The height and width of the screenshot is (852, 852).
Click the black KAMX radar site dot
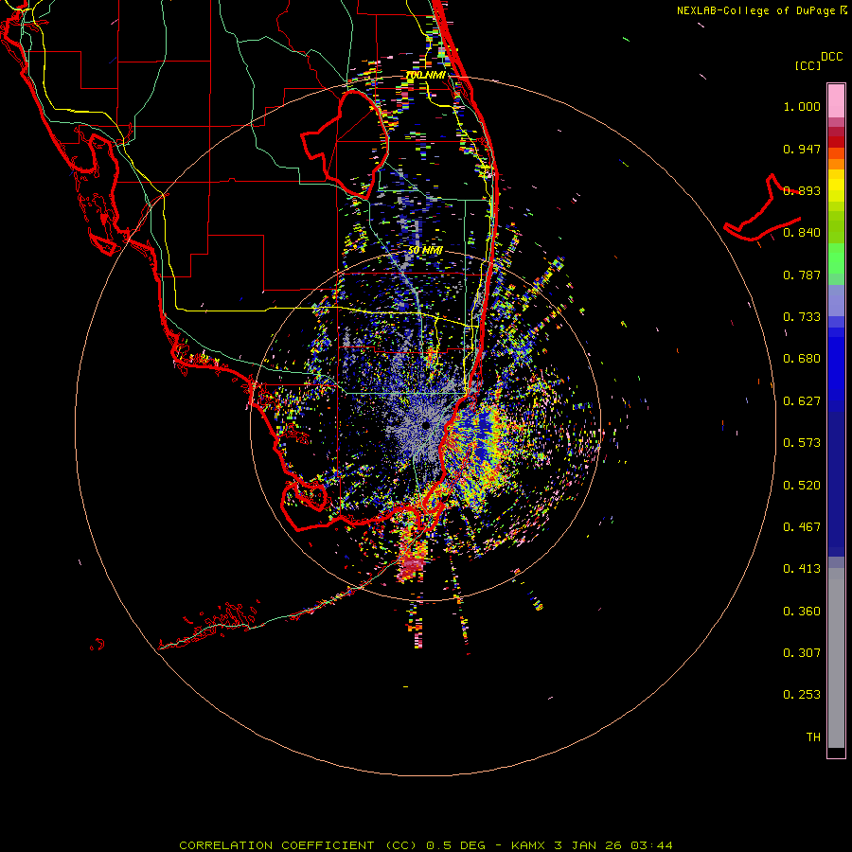pyautogui.click(x=426, y=425)
